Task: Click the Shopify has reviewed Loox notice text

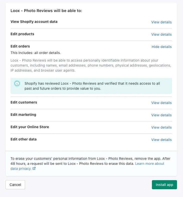Action: pyautogui.click(x=92, y=86)
